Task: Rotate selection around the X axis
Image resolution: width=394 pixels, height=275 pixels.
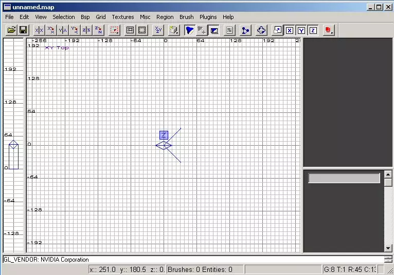Action: 51,30
